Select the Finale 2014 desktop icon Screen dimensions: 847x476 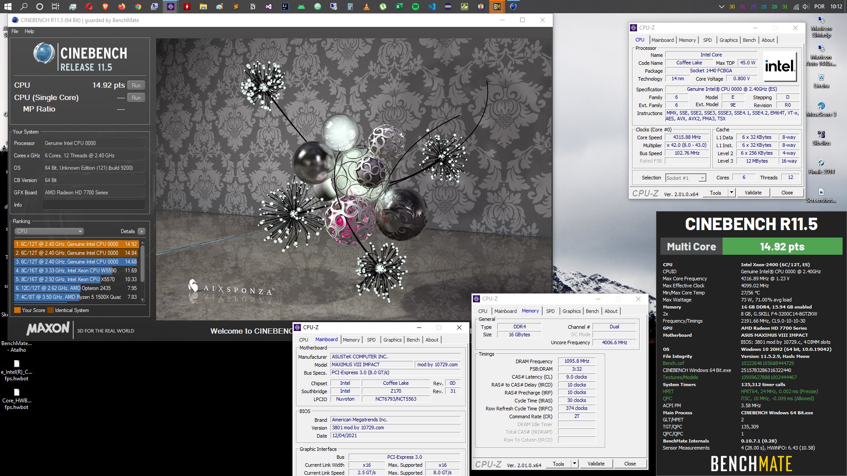click(821, 167)
